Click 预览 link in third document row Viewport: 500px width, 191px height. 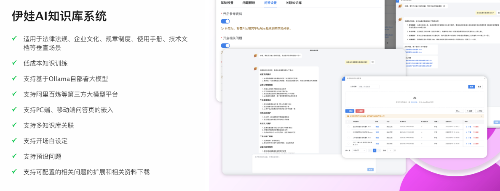(x=377, y=138)
